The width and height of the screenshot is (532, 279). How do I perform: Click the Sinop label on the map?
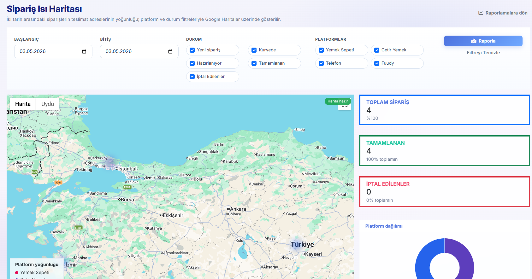[x=300, y=130]
